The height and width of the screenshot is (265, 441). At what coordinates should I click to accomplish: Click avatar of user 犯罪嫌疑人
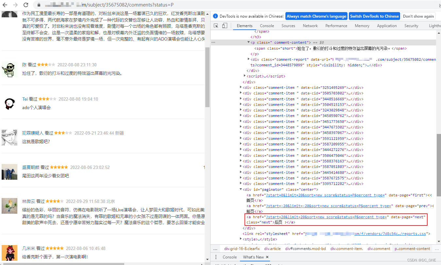9,138
